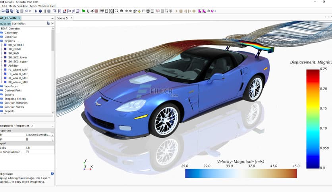Image resolution: width=332 pixels, height=192 pixels.
Task: Click the Displacement Magnitude vertical color bar
Action: tap(313, 119)
